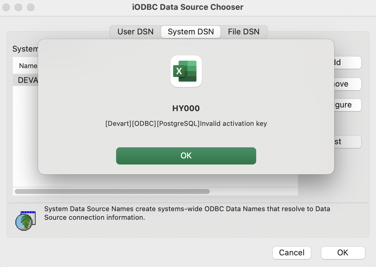Click Cancel in the Data Source Chooser
This screenshot has height=267, width=376.
(292, 253)
